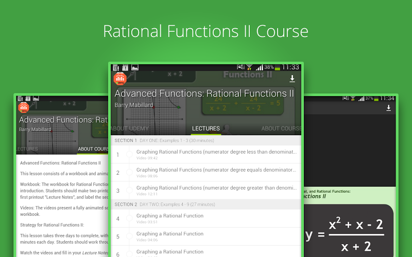Switch to ABOUT COURSE tab in center screen
The image size is (412, 257).
[281, 128]
